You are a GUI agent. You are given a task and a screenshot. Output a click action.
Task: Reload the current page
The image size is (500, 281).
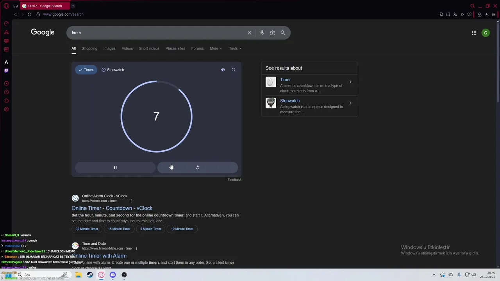pos(29,14)
